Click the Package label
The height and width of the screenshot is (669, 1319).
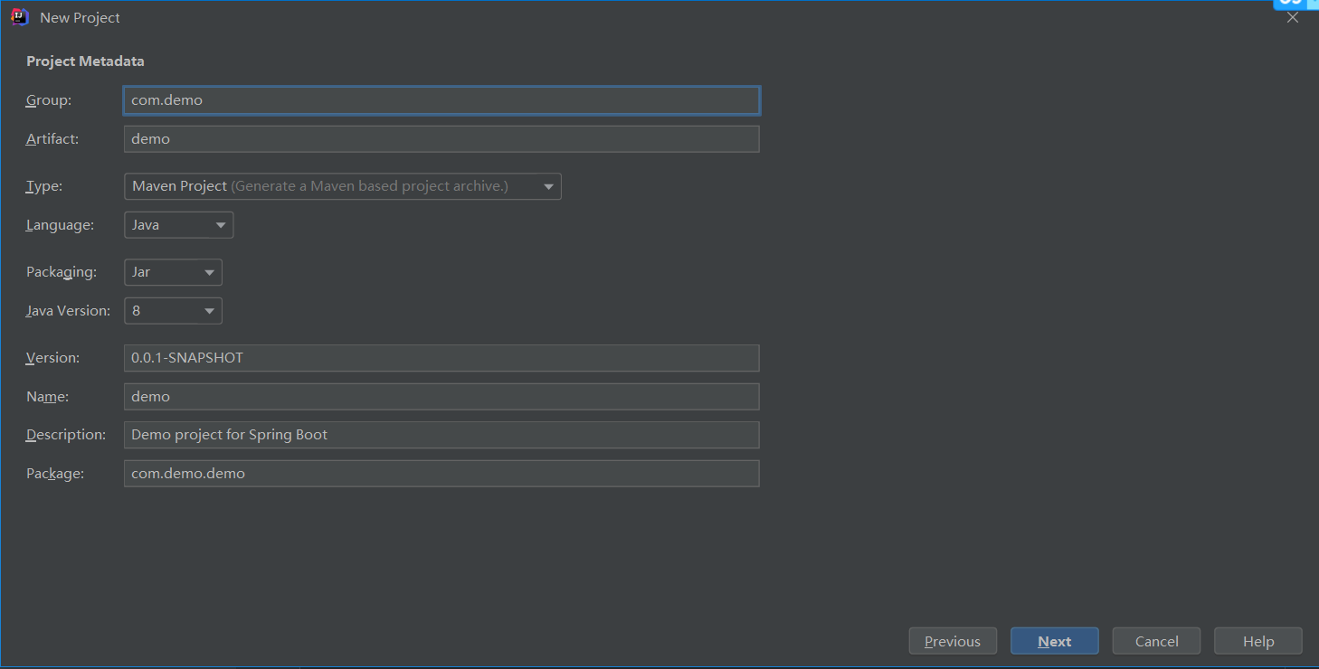pos(55,474)
